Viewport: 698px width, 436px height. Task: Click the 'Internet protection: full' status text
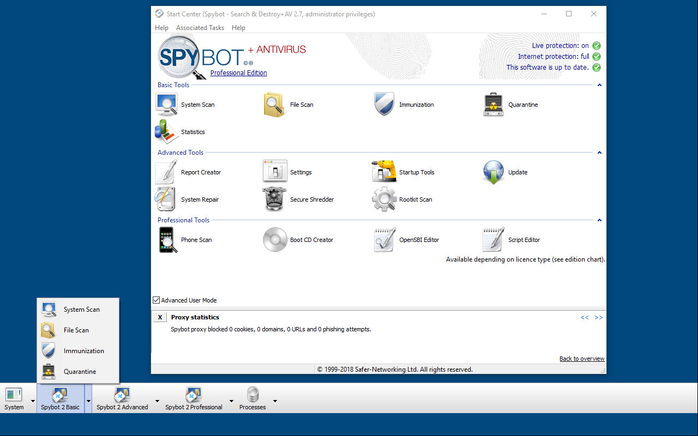point(553,57)
